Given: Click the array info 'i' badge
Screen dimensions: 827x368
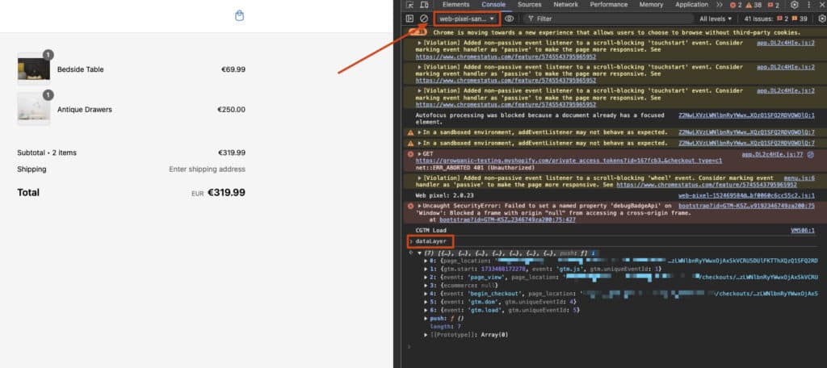Looking at the screenshot, I should click(x=592, y=253).
